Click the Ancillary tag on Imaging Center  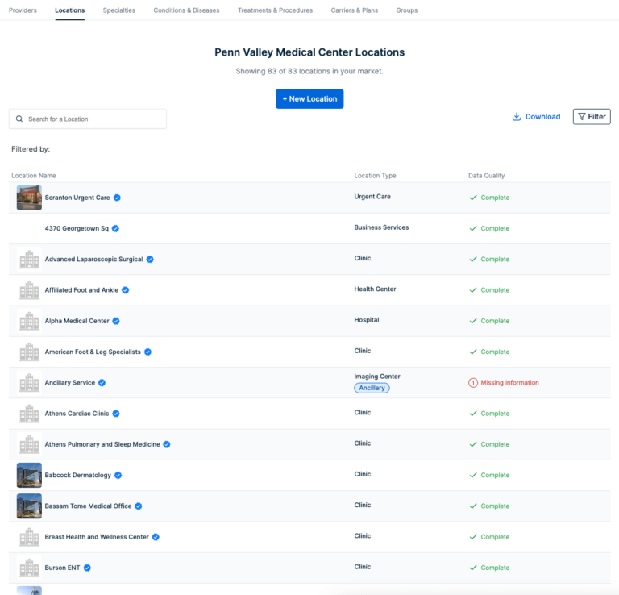point(372,388)
